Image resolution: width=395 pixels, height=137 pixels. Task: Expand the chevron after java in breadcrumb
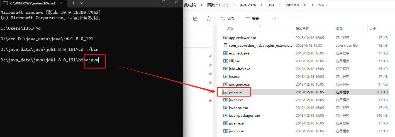coord(280,5)
